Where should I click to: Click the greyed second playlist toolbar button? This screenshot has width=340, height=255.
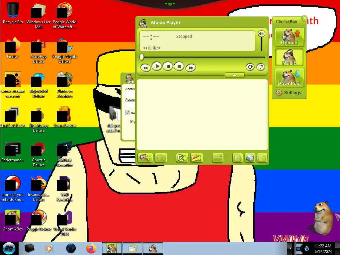[161, 158]
